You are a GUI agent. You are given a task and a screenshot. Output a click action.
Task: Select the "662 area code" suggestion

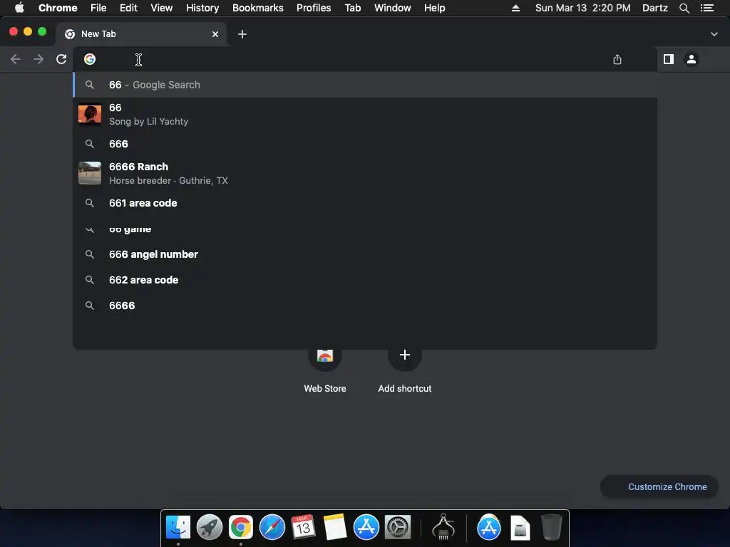point(365,280)
